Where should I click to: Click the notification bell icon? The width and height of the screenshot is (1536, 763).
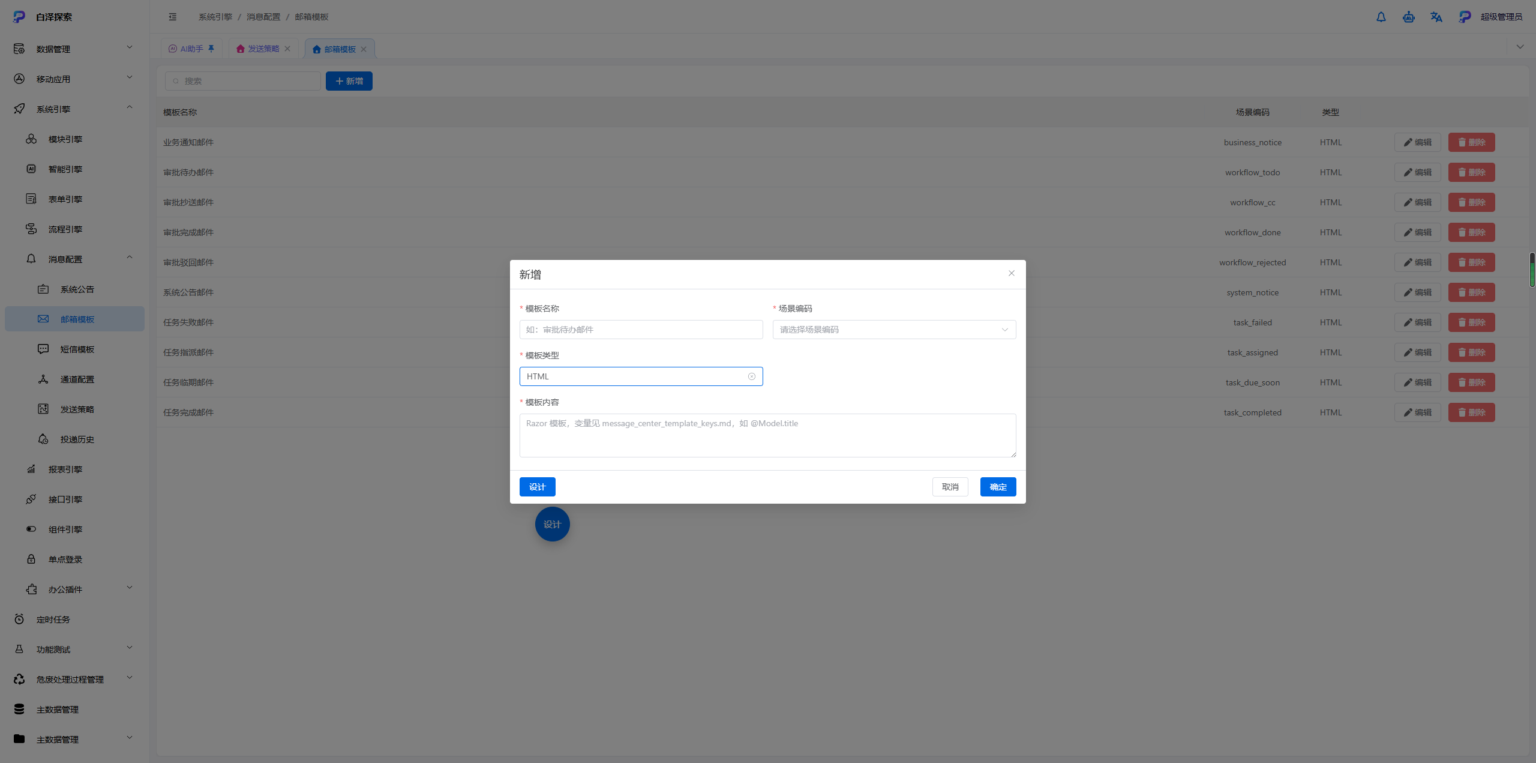pos(1381,17)
